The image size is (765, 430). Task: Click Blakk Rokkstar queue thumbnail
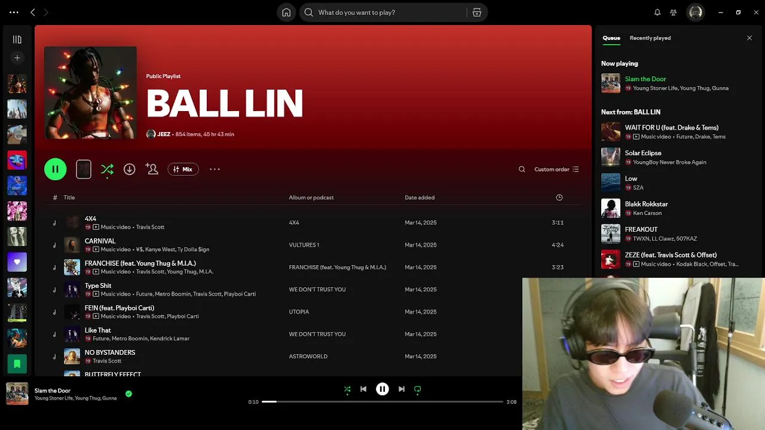611,208
